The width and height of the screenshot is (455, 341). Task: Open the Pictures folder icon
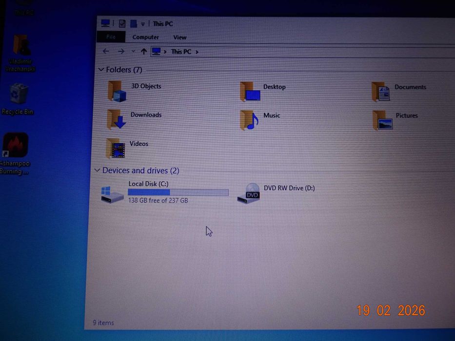click(382, 120)
